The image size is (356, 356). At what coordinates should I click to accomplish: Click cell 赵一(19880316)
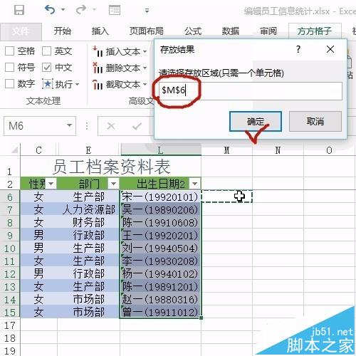click(160, 300)
